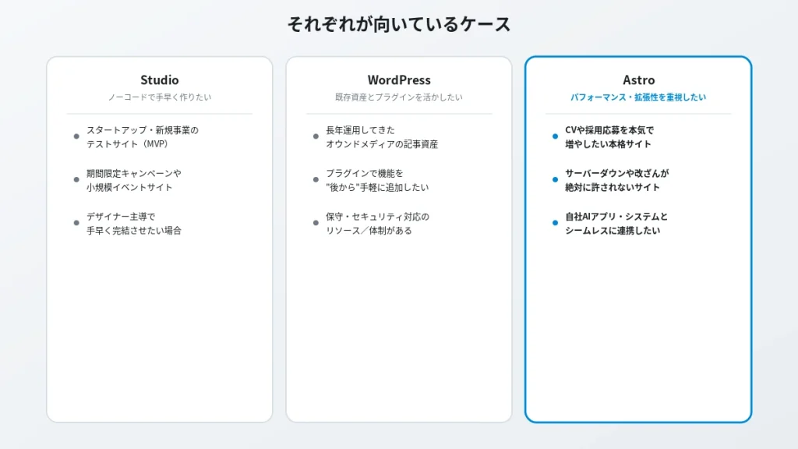Click blue bullet beside CVや採用応募を本気で
The width and height of the screenshot is (798, 449).
(555, 136)
